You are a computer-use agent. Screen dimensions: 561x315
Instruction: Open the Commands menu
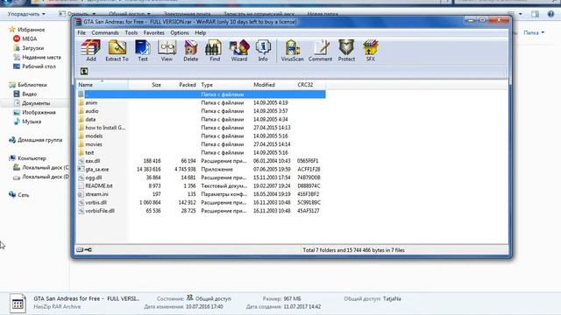click(x=105, y=33)
